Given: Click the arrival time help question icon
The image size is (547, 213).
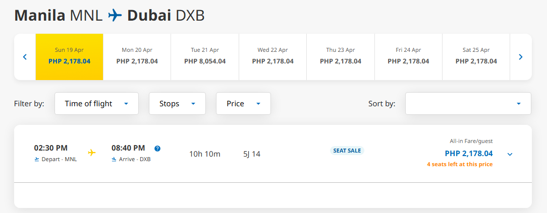Looking at the screenshot, I should coord(157,149).
